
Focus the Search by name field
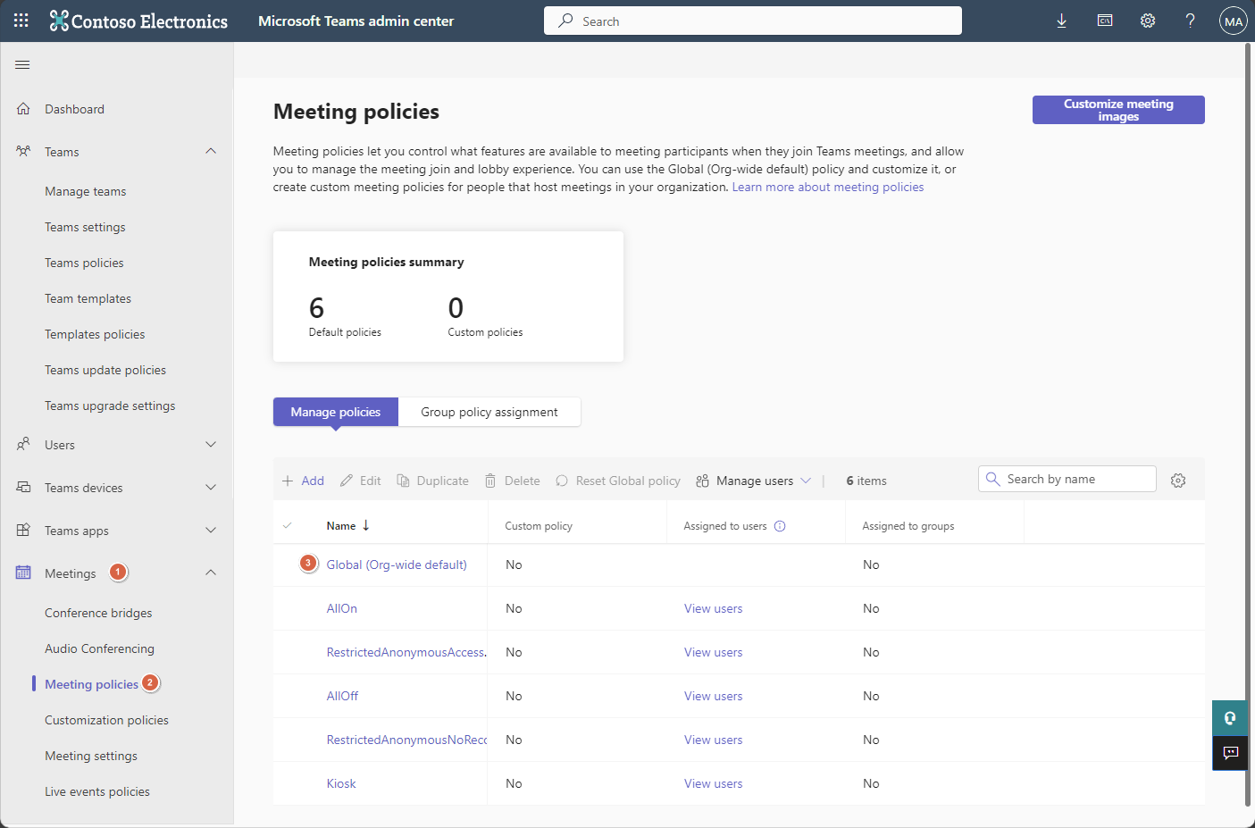pyautogui.click(x=1067, y=479)
